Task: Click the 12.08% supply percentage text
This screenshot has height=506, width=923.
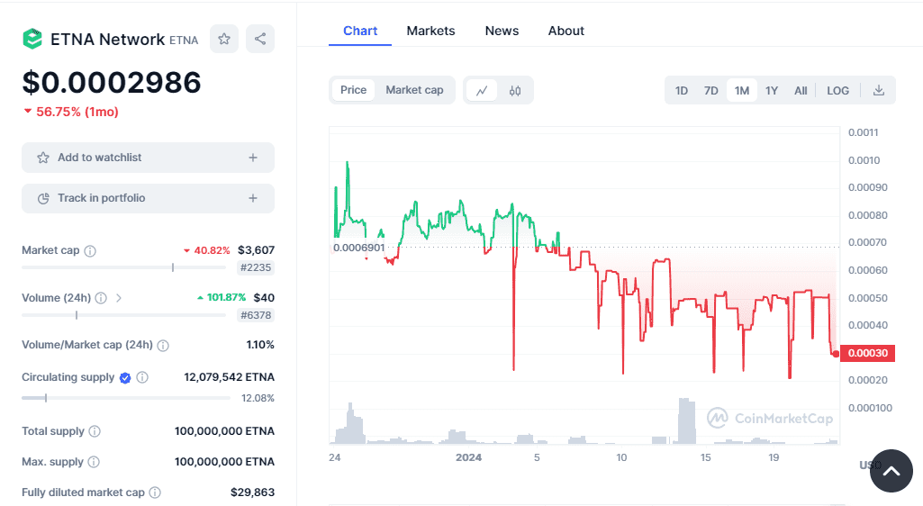Action: [258, 398]
